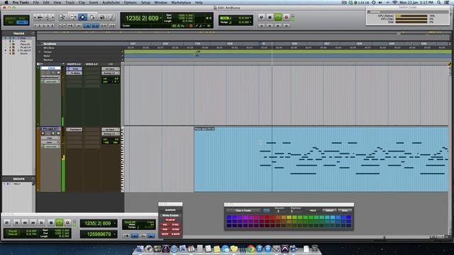Open piano track automation mode selector

coord(51,147)
